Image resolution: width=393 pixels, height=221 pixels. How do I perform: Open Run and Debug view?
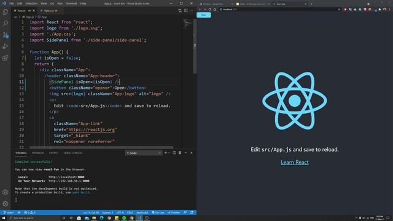6,47
